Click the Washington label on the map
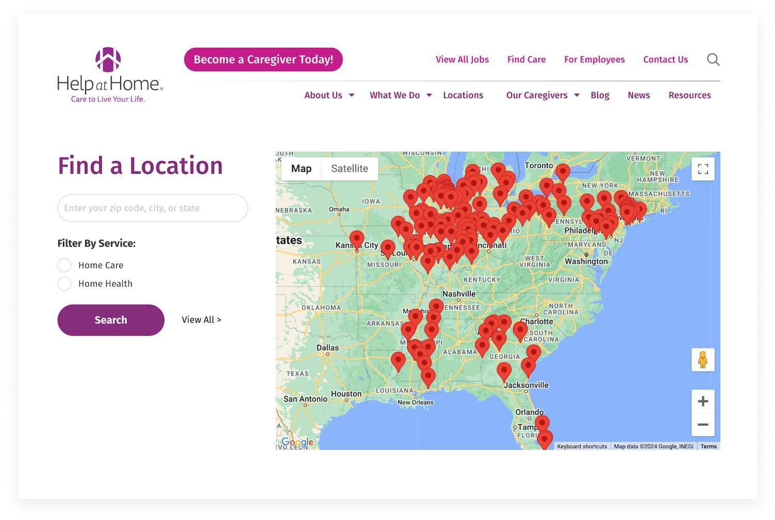This screenshot has width=775, height=520. point(586,262)
